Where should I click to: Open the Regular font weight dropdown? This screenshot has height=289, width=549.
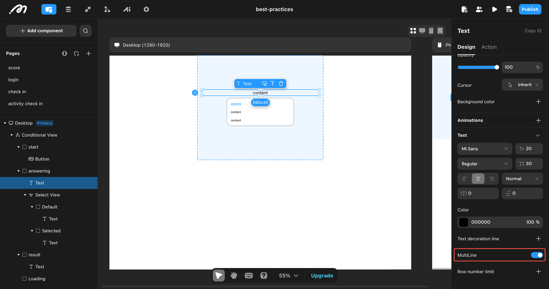[x=485, y=164]
